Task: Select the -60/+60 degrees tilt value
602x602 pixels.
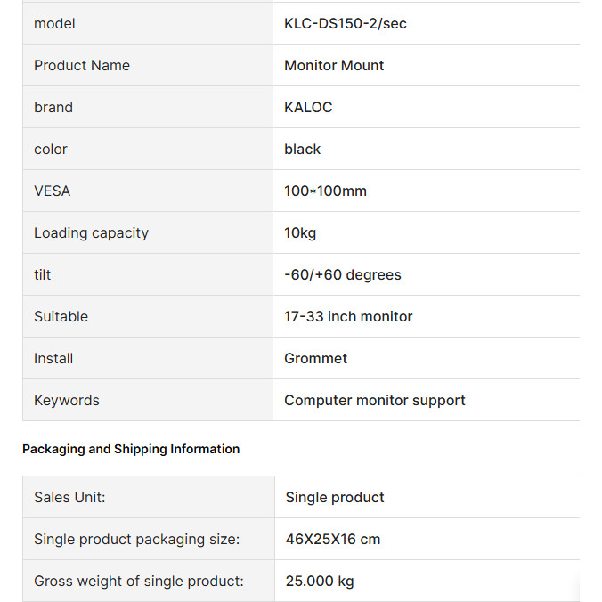Action: click(x=343, y=275)
